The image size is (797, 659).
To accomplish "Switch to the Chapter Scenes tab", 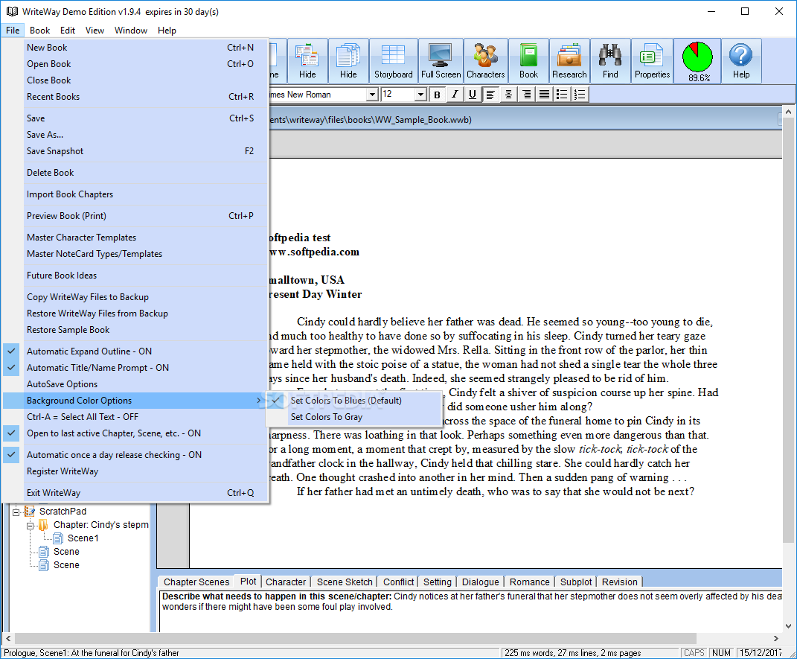I will click(196, 582).
